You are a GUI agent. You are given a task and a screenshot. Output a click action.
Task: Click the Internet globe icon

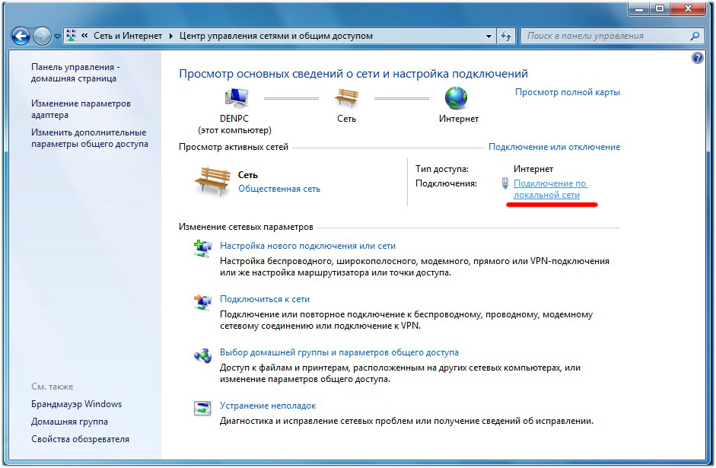pos(457,97)
